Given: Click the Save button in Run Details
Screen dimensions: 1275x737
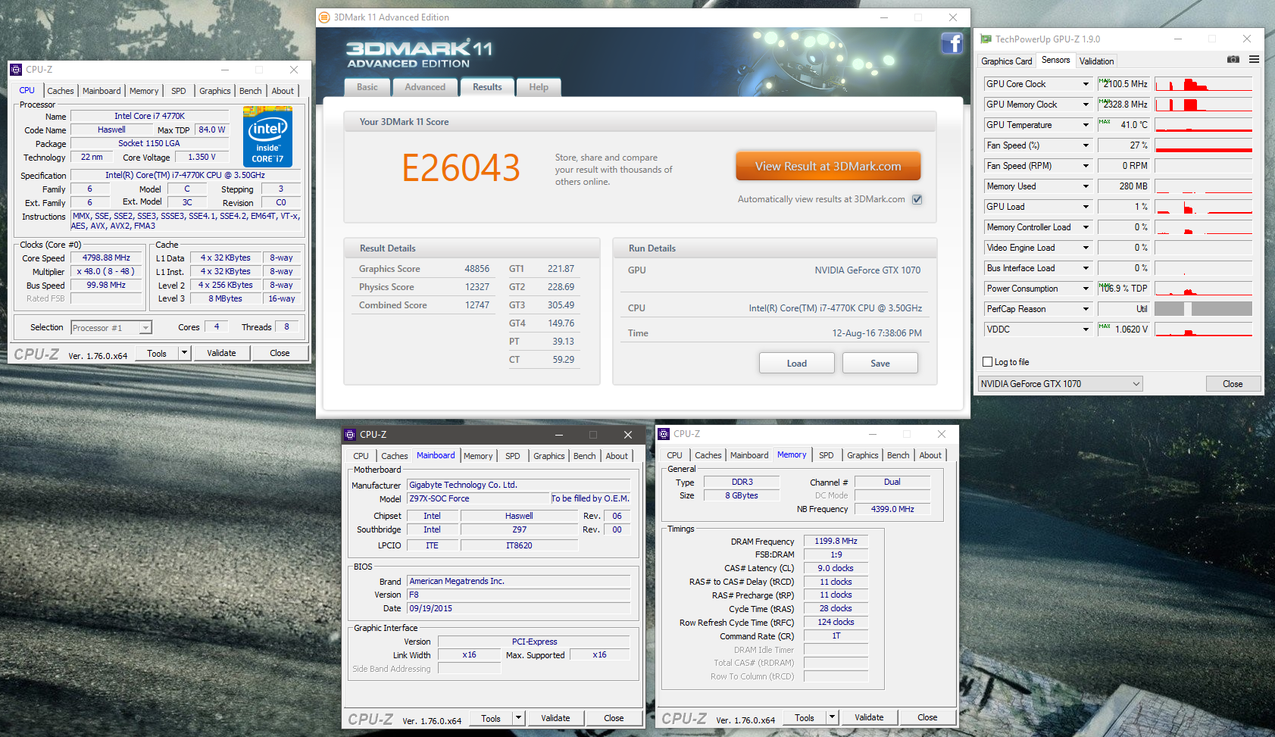Looking at the screenshot, I should point(880,364).
